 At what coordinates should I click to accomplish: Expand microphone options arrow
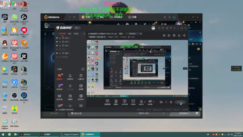click(x=145, y=102)
